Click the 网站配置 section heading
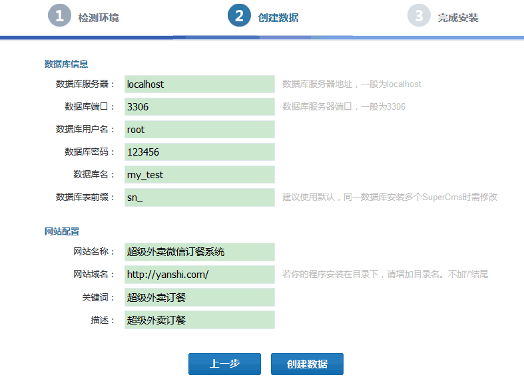This screenshot has height=387, width=524. click(x=62, y=232)
